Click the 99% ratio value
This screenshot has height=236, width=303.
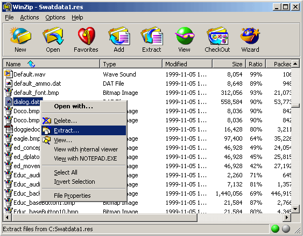[x=256, y=74]
